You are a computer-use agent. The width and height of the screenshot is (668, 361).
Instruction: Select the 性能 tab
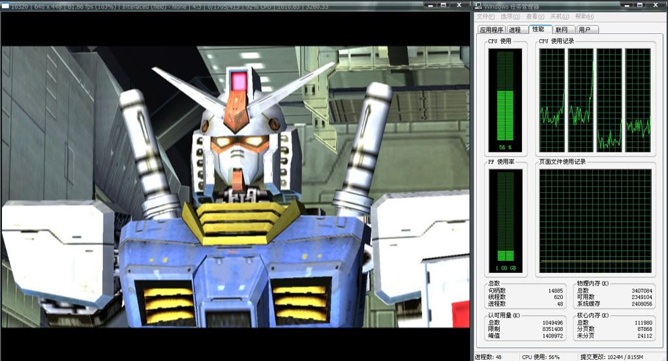tap(539, 29)
